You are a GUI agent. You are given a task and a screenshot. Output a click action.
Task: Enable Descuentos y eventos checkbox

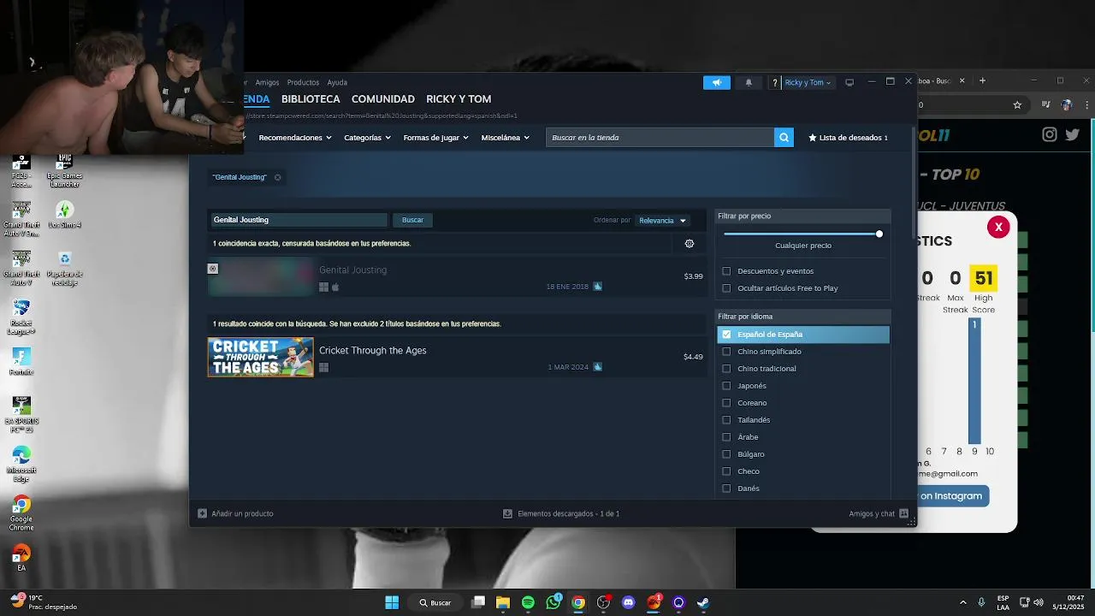point(726,271)
